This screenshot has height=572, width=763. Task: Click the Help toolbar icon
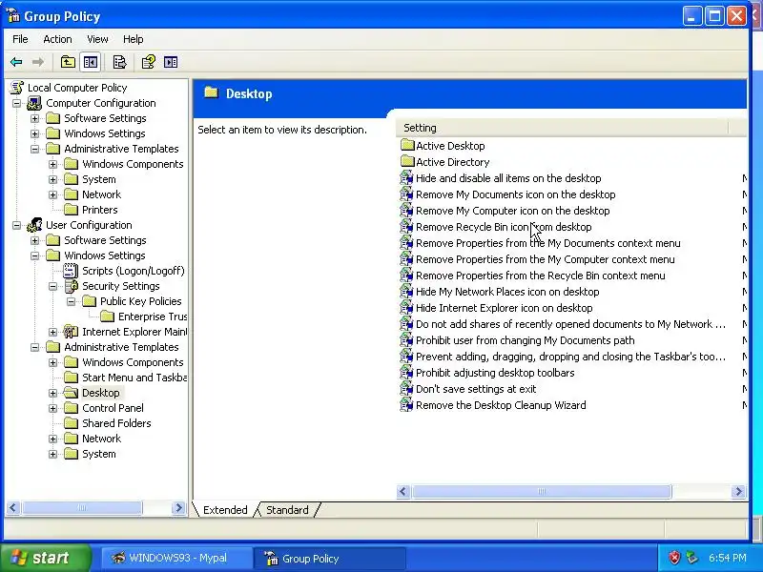[148, 62]
